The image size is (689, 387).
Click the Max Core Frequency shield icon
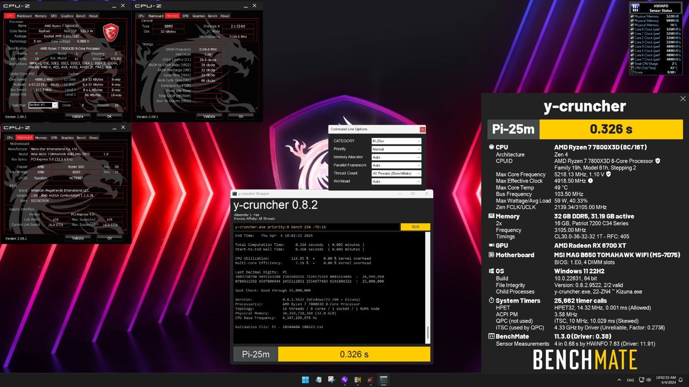[608, 174]
